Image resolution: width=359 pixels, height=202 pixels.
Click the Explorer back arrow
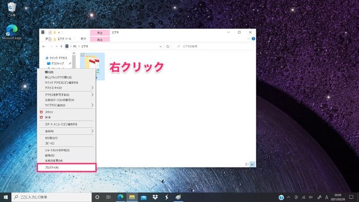(44, 46)
